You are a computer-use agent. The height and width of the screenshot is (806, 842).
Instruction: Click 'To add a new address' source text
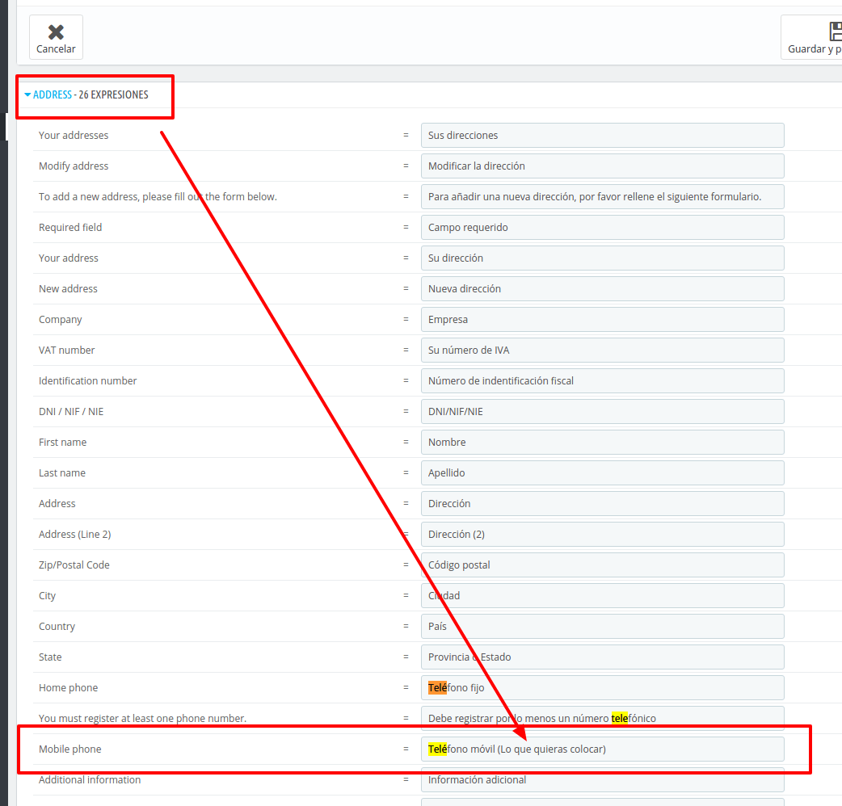click(158, 197)
